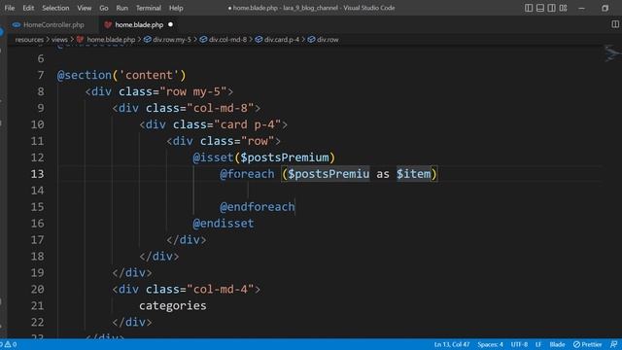Change Spaces: 4 indentation setting
The image size is (622, 350).
coord(490,344)
